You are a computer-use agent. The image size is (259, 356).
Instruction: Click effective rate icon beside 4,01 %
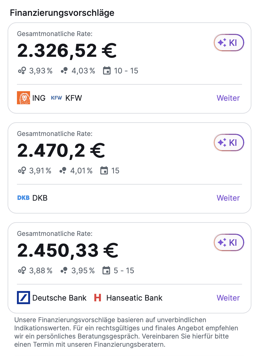pyautogui.click(x=63, y=171)
